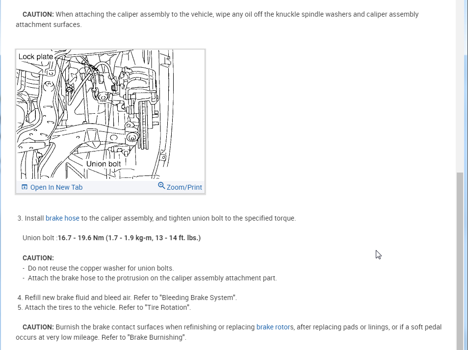Click 'Do not reuse the copper washer' line

[x=98, y=268]
